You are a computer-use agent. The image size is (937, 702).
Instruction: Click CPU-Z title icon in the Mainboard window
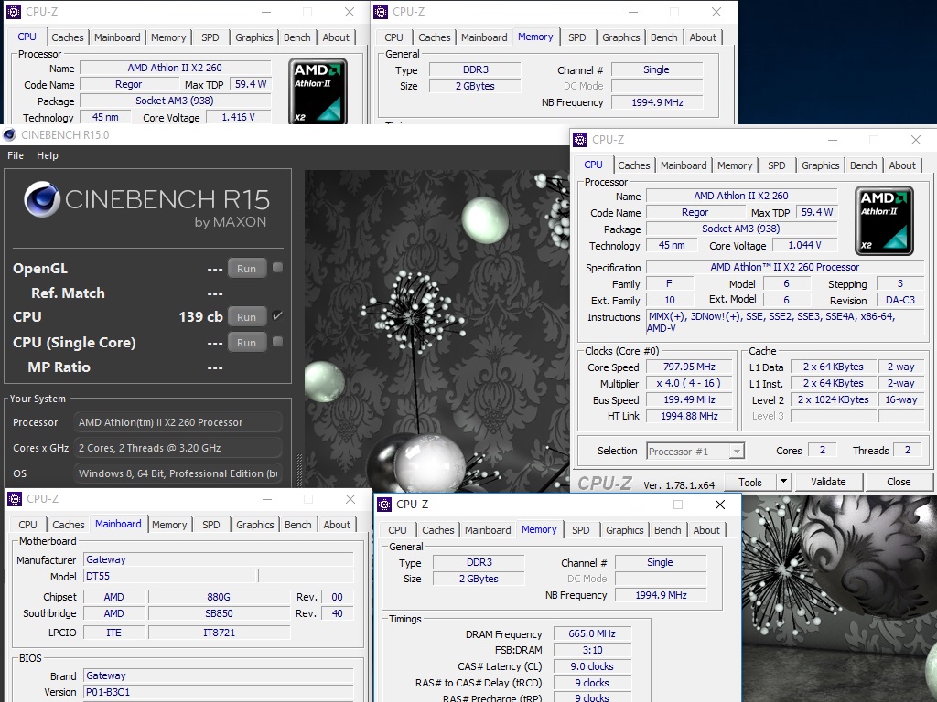point(15,498)
